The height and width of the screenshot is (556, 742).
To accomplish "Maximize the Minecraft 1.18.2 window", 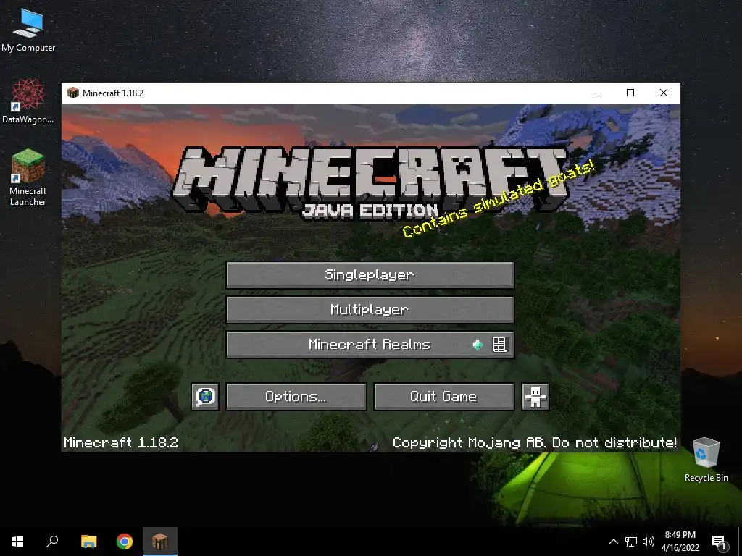I will point(630,93).
